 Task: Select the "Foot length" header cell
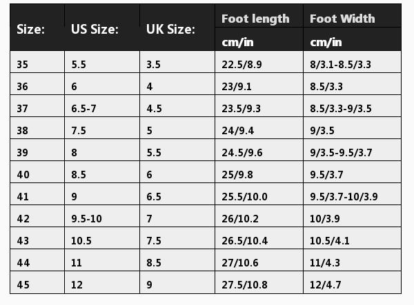coord(255,19)
